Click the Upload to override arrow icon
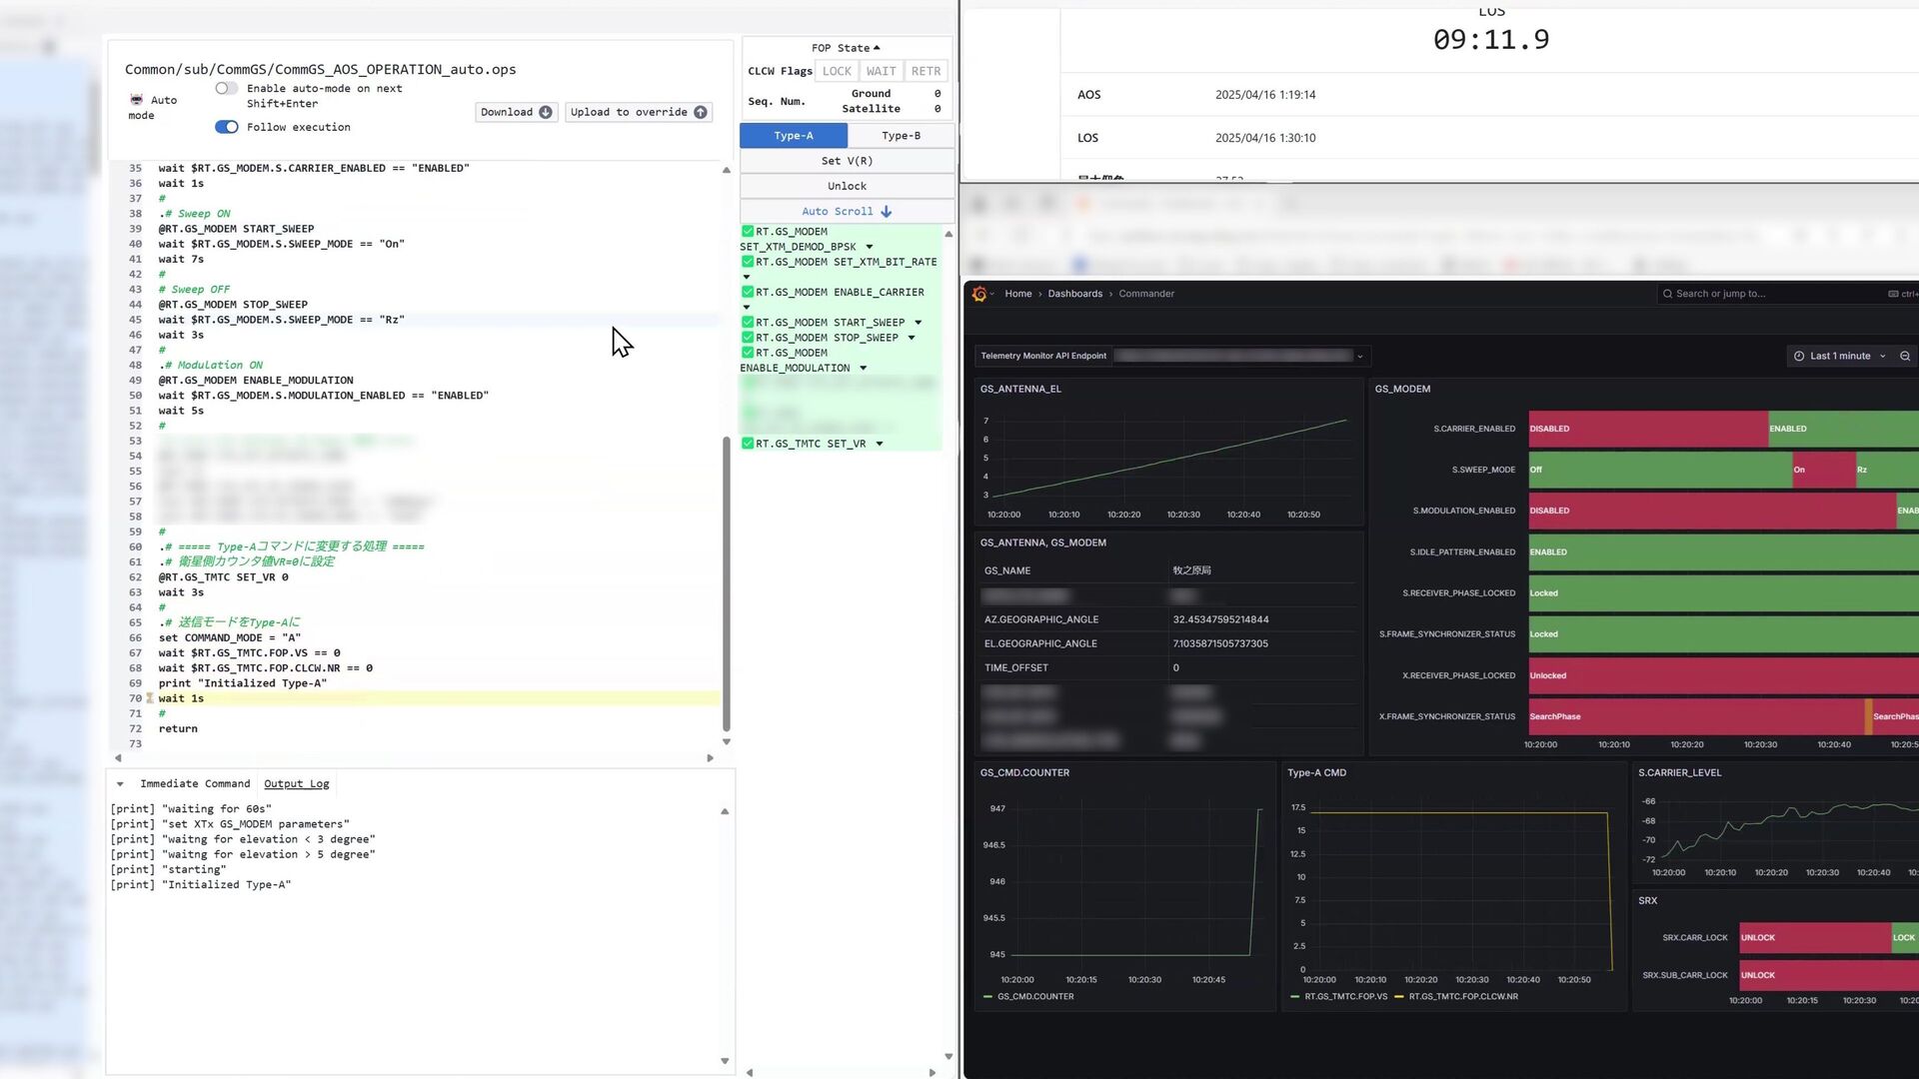 click(x=701, y=112)
